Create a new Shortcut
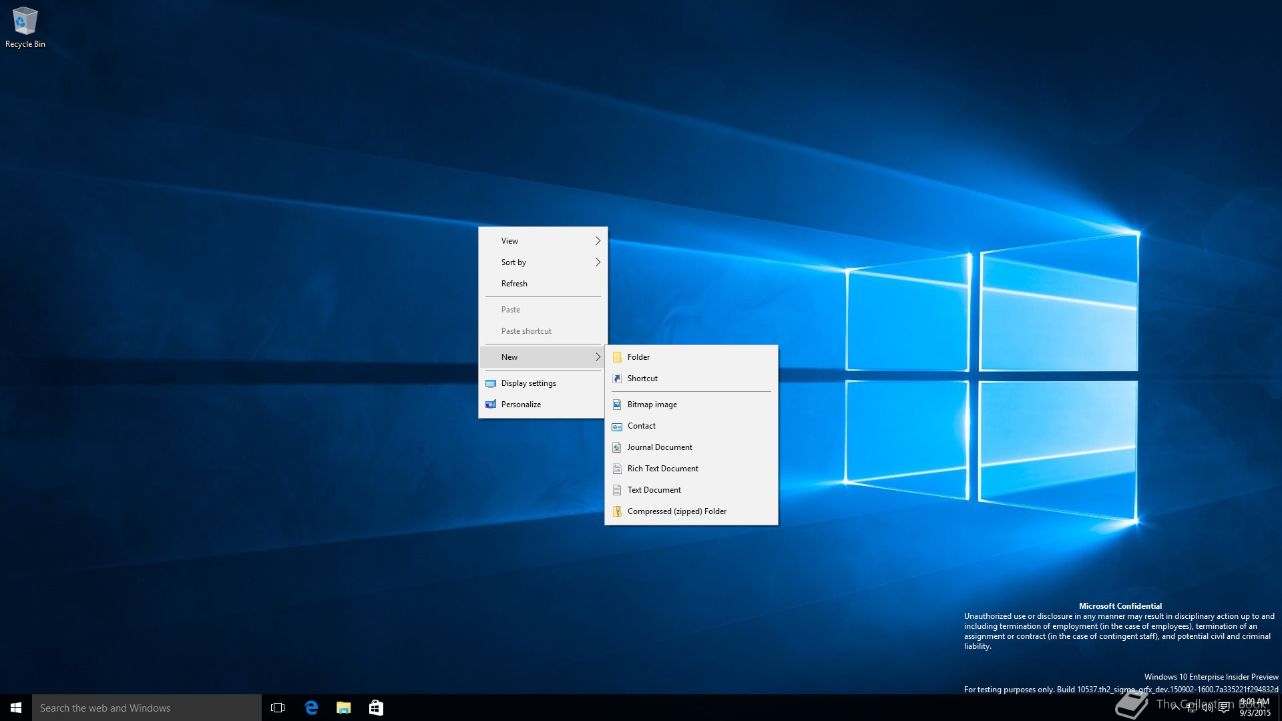The height and width of the screenshot is (721, 1282). click(x=691, y=379)
